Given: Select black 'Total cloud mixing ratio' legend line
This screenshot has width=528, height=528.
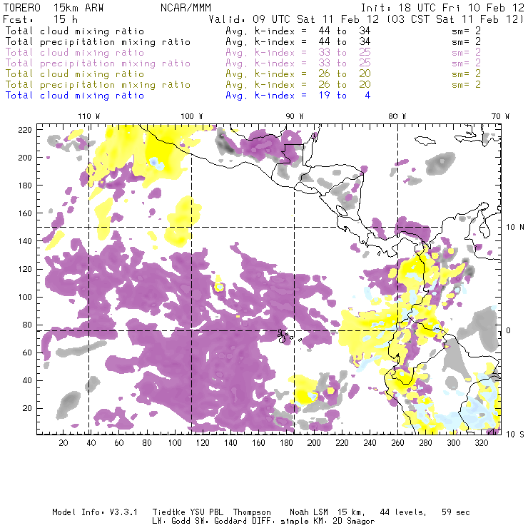Looking at the screenshot, I should tap(75, 31).
